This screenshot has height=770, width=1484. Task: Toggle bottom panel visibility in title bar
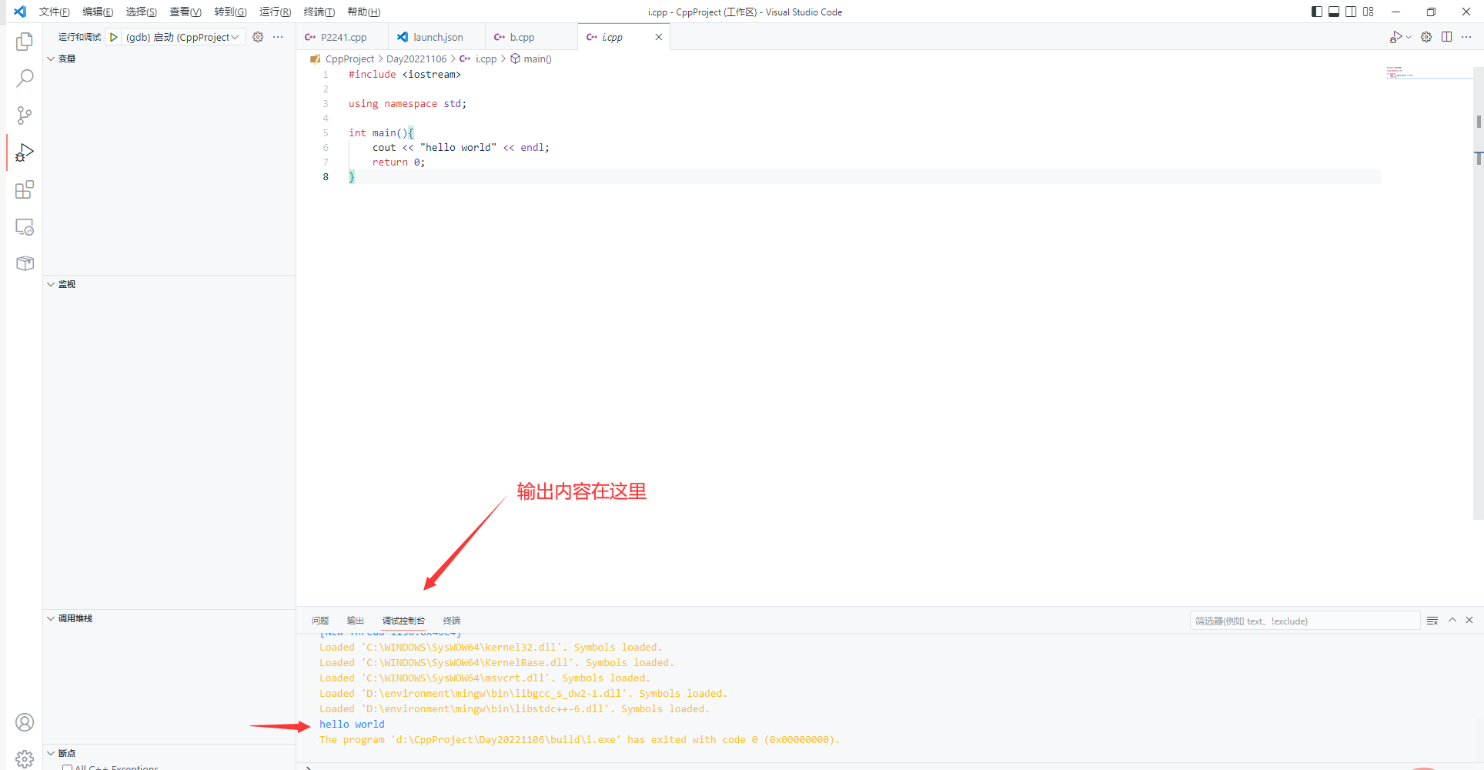(x=1334, y=12)
